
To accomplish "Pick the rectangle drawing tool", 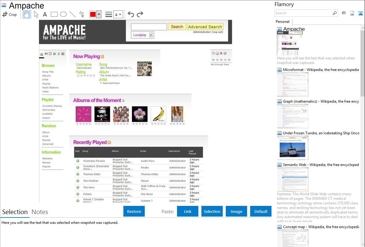I will 54,14.
